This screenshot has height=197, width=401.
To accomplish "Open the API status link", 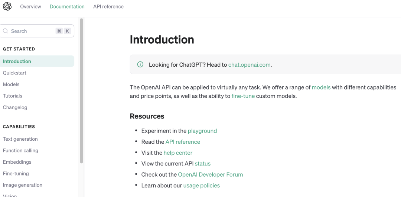I will point(203,164).
